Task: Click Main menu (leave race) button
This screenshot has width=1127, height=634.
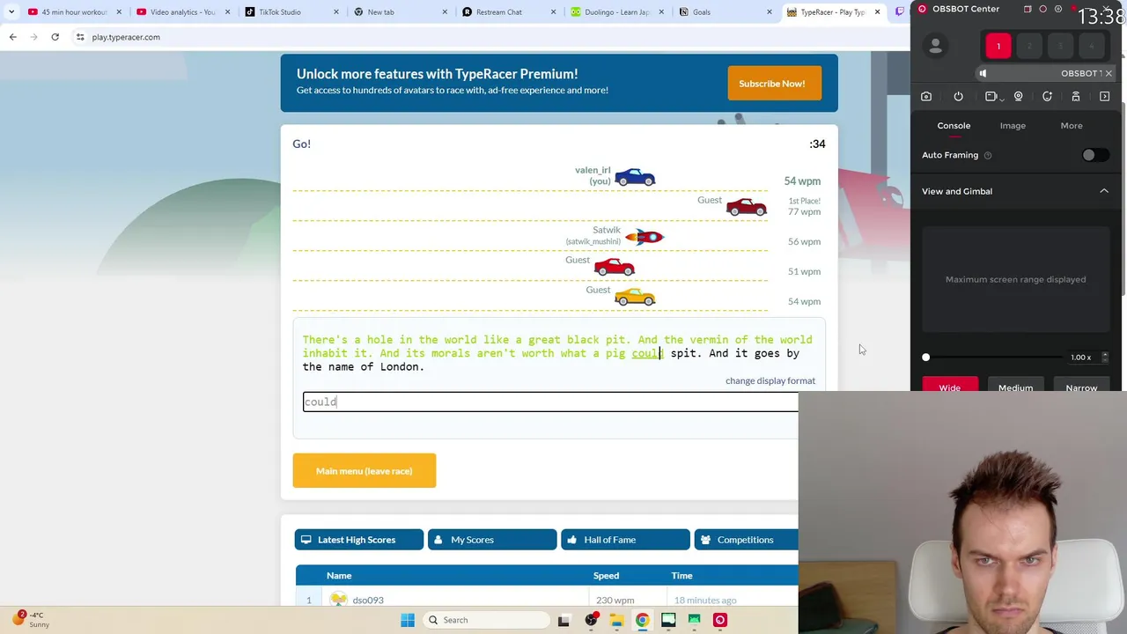Action: pyautogui.click(x=365, y=470)
